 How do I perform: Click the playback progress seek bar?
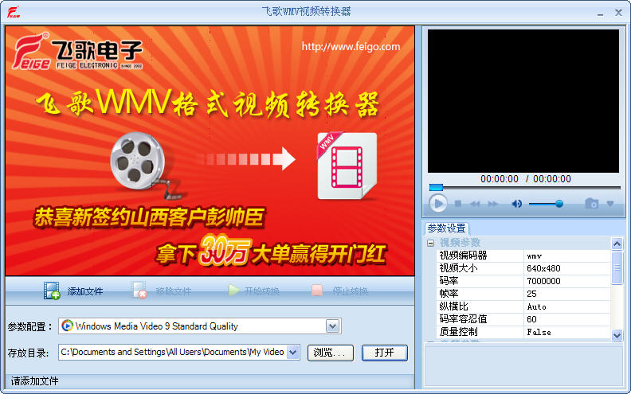(525, 187)
